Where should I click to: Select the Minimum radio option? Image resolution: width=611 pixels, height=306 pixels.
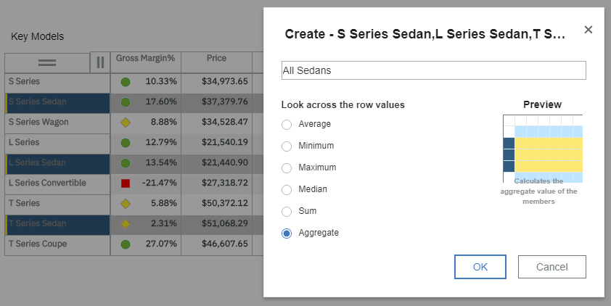[287, 146]
